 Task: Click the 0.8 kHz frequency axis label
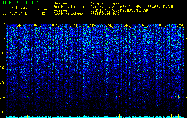tap(2, 83)
